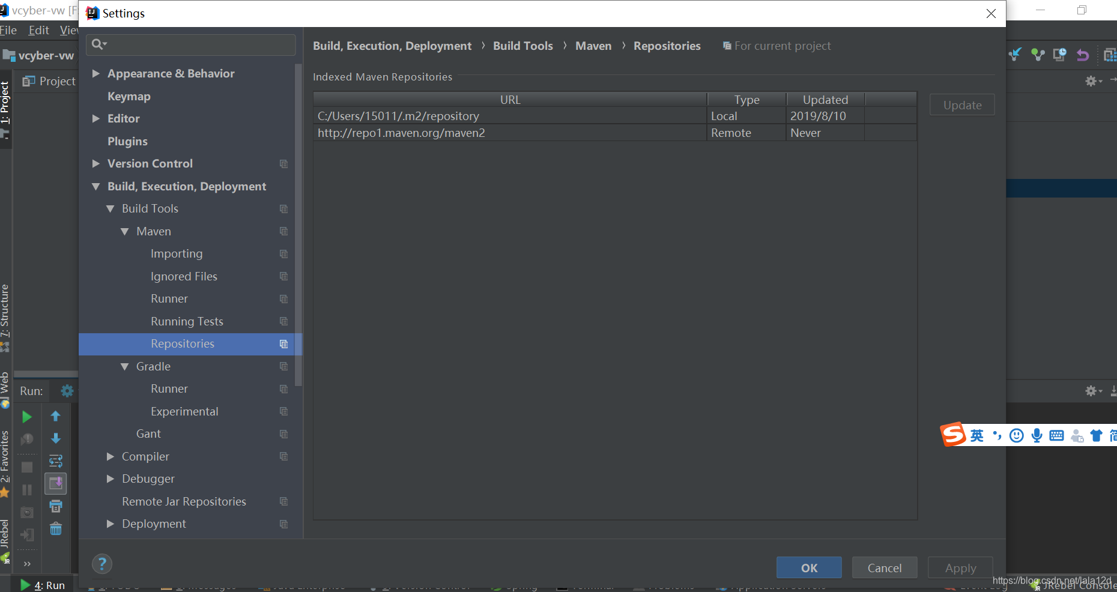Click Sogou microphone voice input icon
Screen dimensions: 1117x592
pos(1037,436)
